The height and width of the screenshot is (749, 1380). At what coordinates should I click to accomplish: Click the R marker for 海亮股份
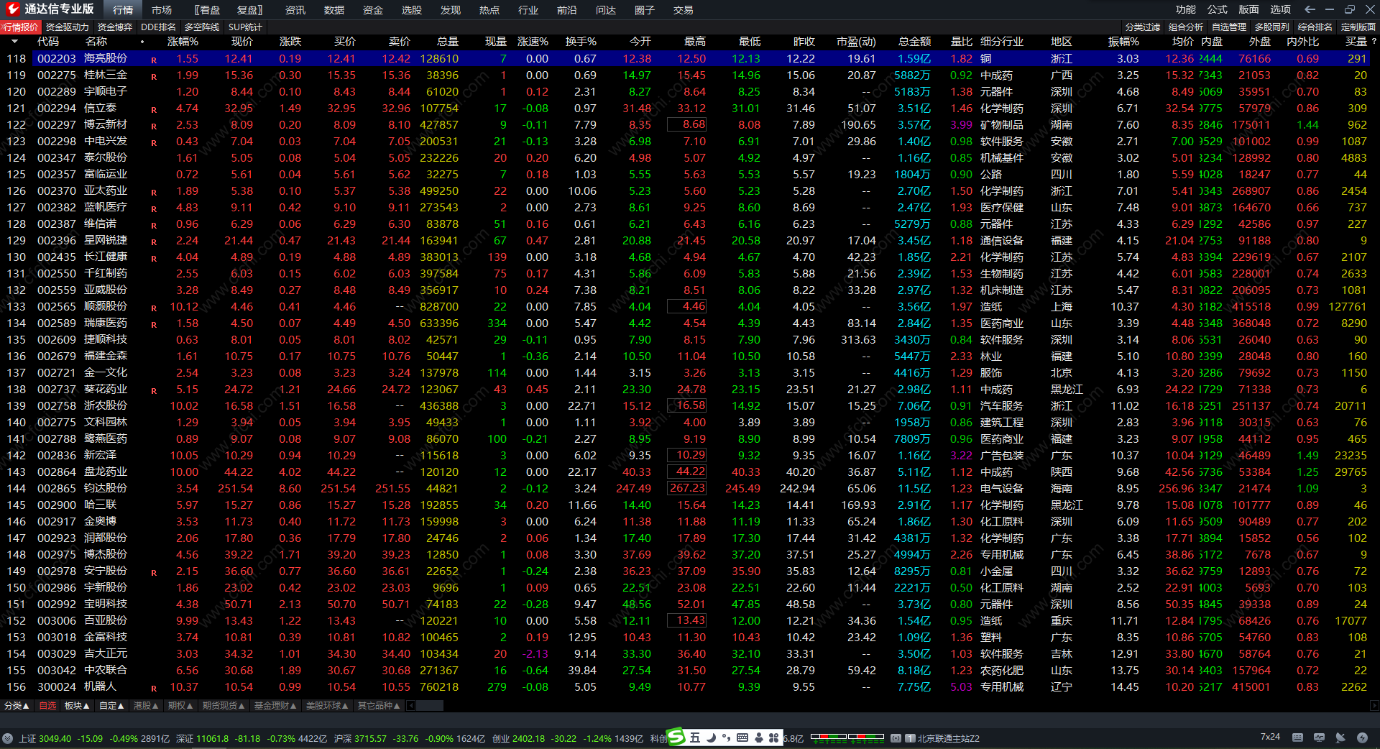pos(154,60)
